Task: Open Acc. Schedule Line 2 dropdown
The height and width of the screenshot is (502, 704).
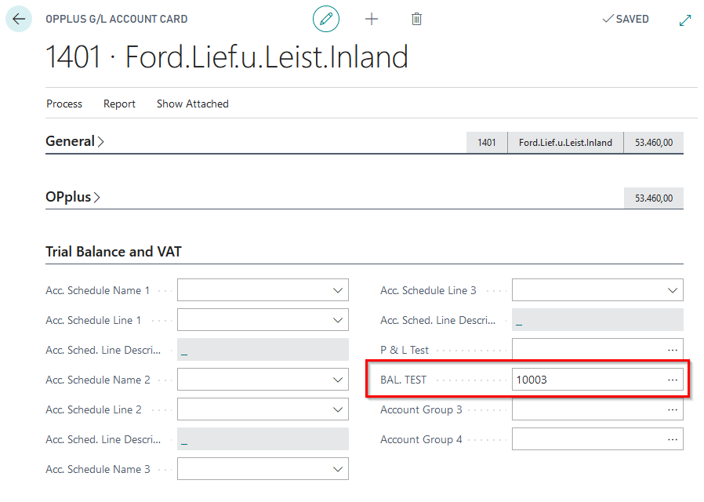Action: click(338, 409)
